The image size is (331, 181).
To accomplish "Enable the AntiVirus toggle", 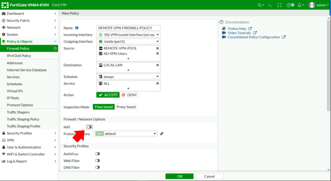I will pyautogui.click(x=97, y=154).
